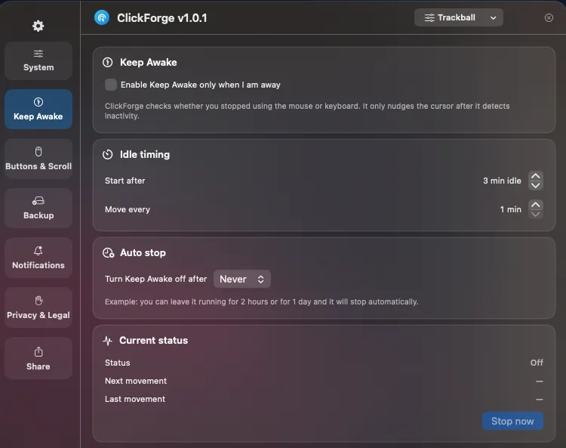The height and width of the screenshot is (448, 566).
Task: Open settings gear at sidebar top
Action: (38, 26)
